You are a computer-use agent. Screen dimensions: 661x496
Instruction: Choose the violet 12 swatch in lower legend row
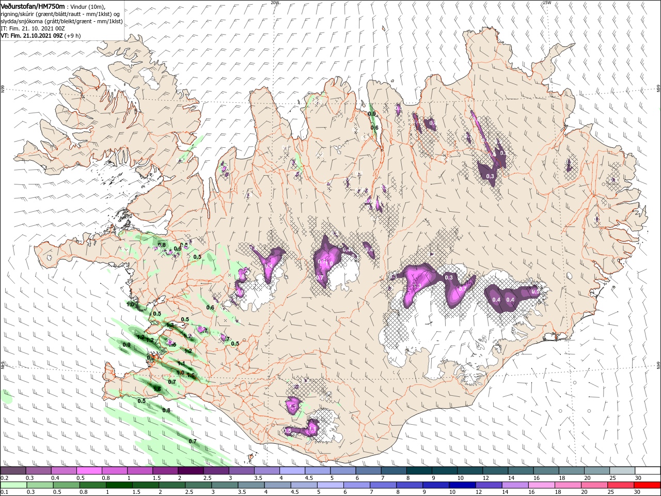pyautogui.click(x=489, y=485)
